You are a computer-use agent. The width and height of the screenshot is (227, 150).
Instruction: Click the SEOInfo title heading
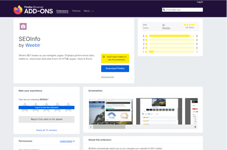pyautogui.click(x=30, y=39)
